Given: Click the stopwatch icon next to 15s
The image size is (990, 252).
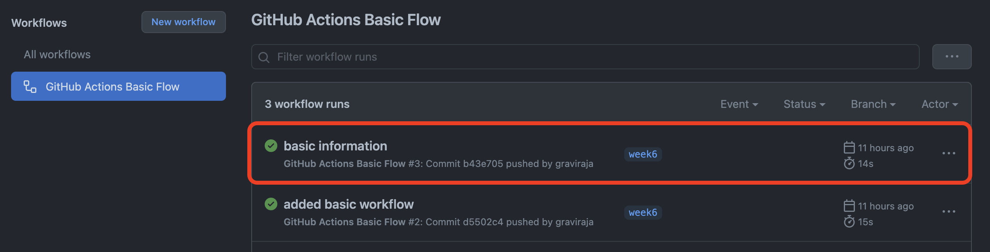Looking at the screenshot, I should tap(849, 222).
